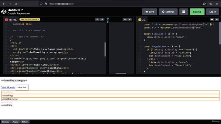Screen dimensions: 221x124
Task: Click the Hide link button in preview
Action: pos(22,87)
